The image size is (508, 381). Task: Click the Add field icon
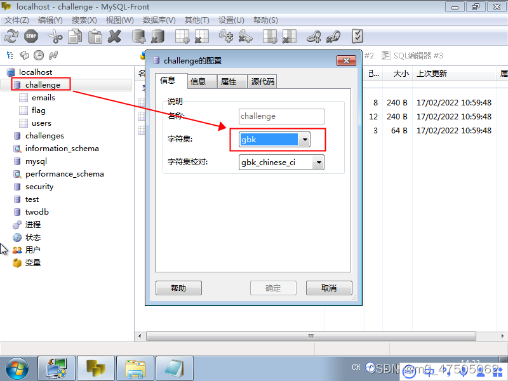click(x=269, y=36)
